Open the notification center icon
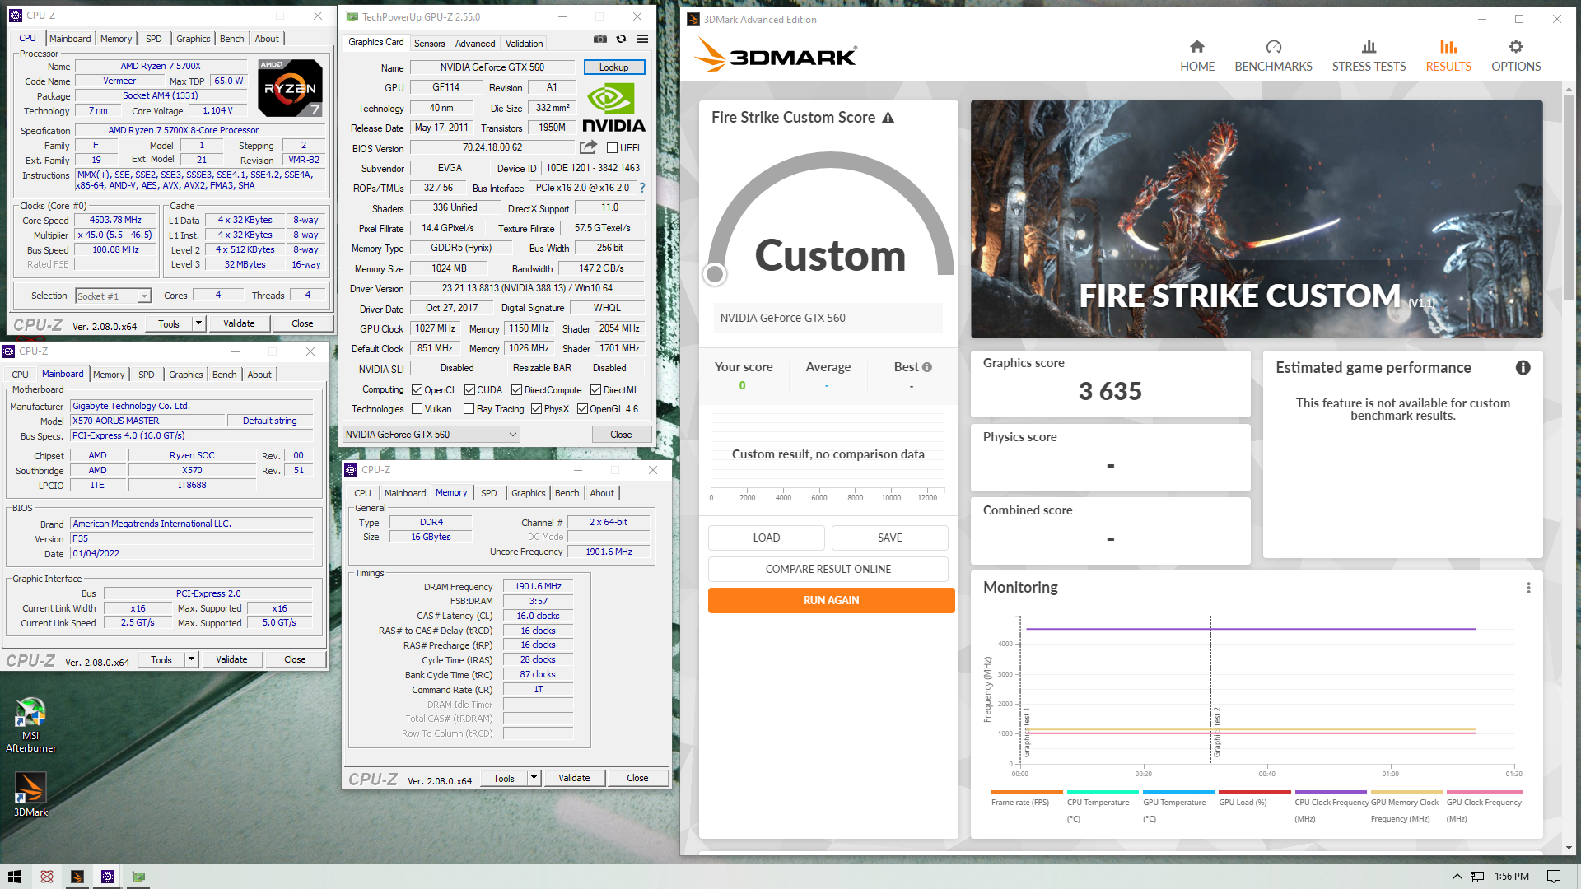The height and width of the screenshot is (889, 1581). (1553, 877)
